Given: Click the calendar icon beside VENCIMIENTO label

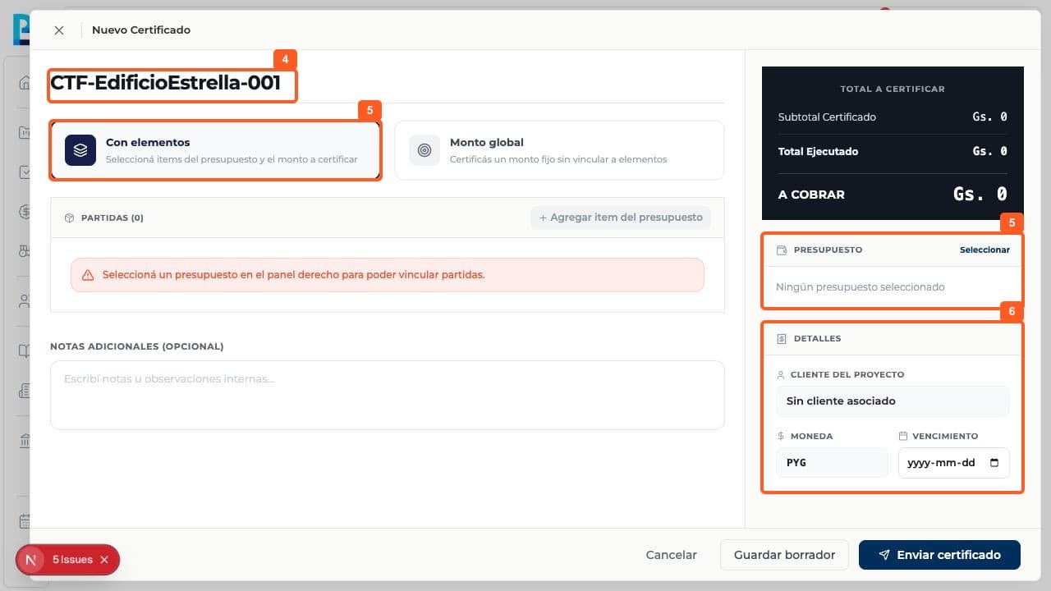Looking at the screenshot, I should pyautogui.click(x=903, y=437).
